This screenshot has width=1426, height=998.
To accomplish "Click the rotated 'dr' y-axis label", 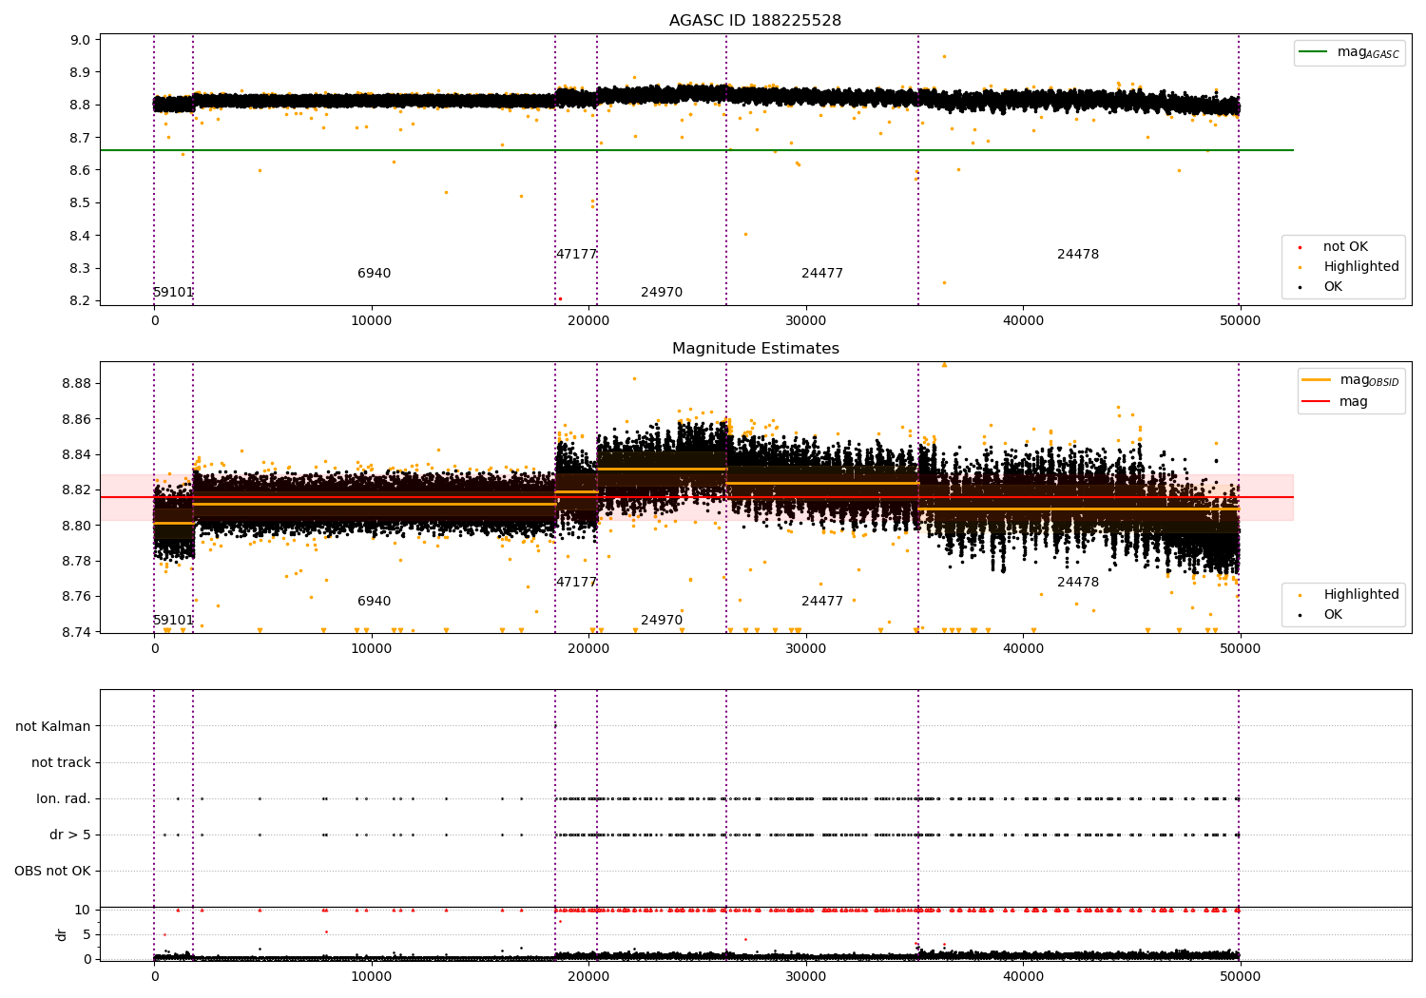I will (62, 934).
